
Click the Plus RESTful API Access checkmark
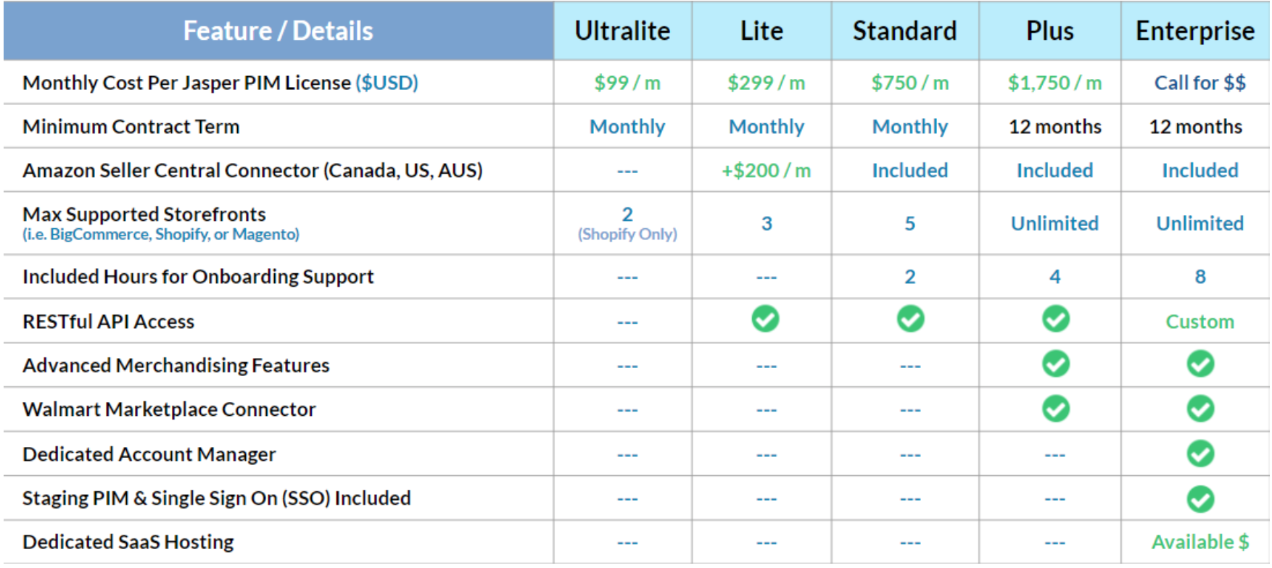[1055, 319]
